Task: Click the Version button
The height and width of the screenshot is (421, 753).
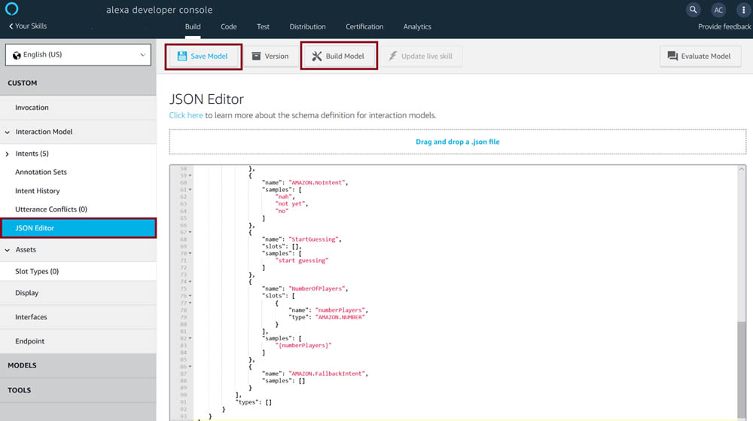Action: pyautogui.click(x=270, y=56)
